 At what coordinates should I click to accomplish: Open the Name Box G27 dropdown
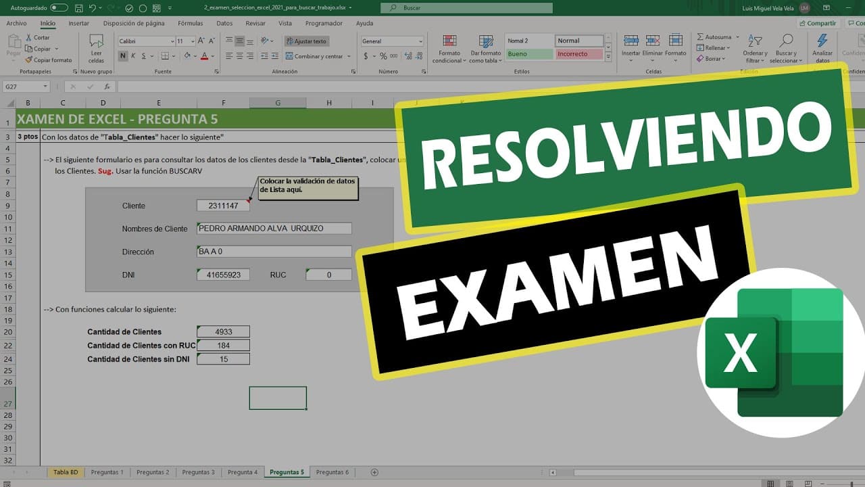(x=45, y=87)
